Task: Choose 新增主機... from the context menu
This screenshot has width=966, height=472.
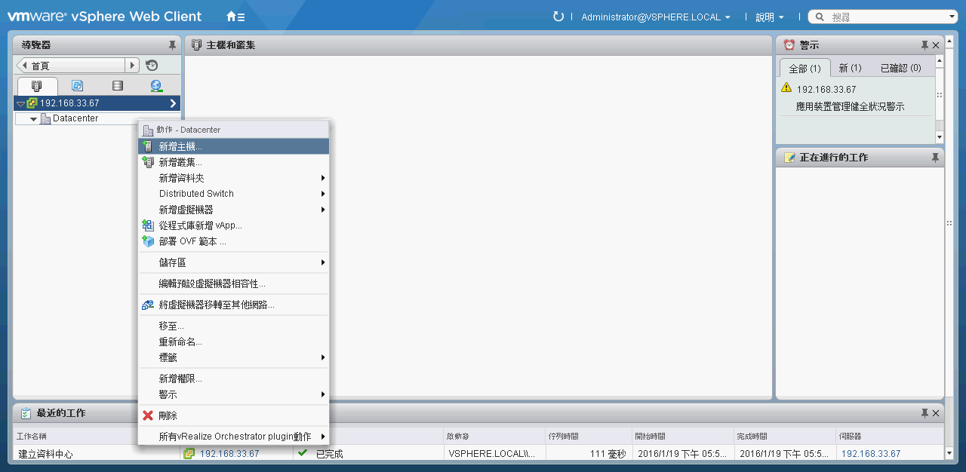Action: tap(234, 146)
